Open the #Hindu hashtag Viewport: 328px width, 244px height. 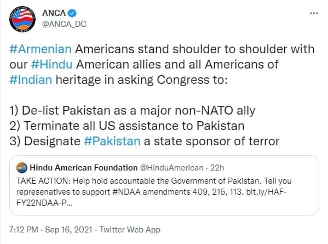(x=52, y=65)
